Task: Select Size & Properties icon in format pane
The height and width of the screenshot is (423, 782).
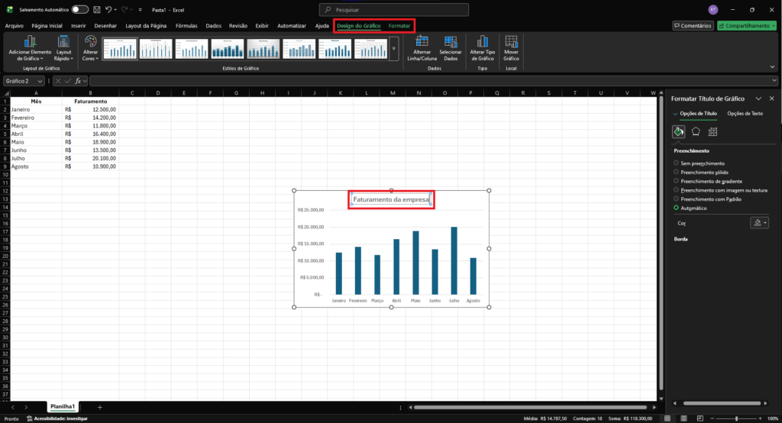Action: click(x=713, y=131)
